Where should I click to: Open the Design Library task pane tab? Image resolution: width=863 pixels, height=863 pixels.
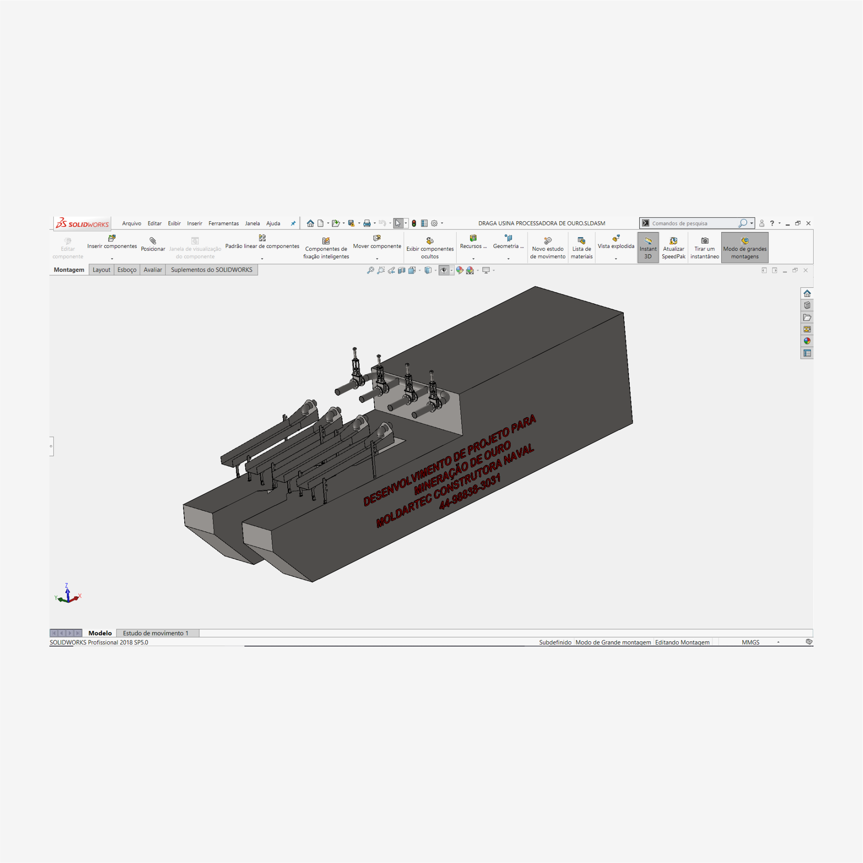(x=807, y=305)
